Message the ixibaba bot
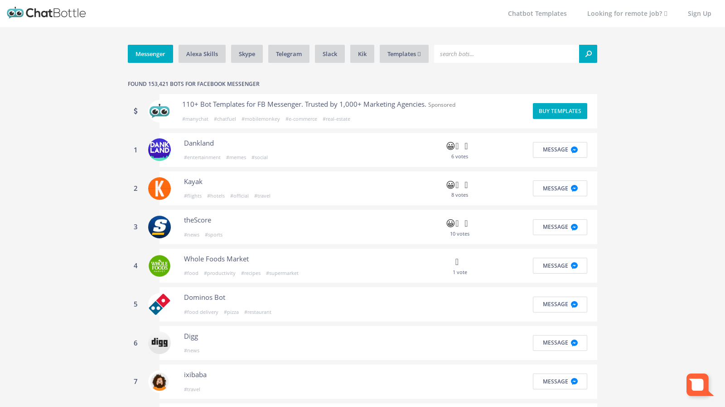Viewport: 725px width, 407px height. (x=560, y=382)
